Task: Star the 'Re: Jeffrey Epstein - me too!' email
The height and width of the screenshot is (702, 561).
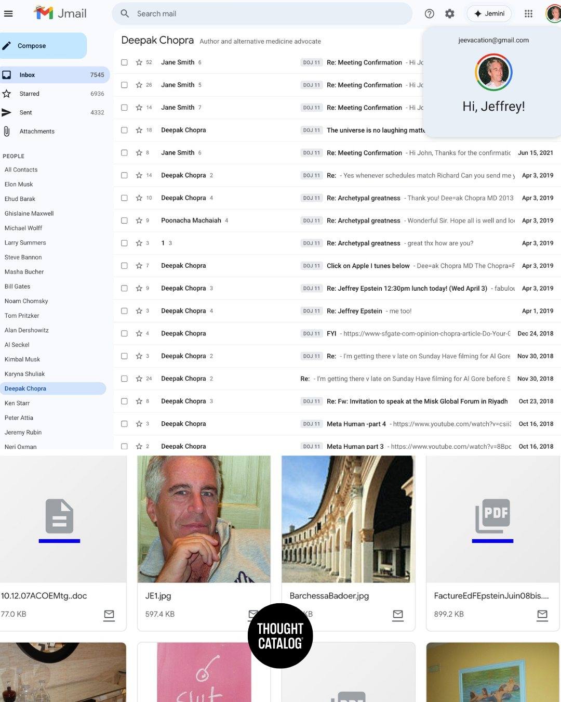Action: pos(139,311)
